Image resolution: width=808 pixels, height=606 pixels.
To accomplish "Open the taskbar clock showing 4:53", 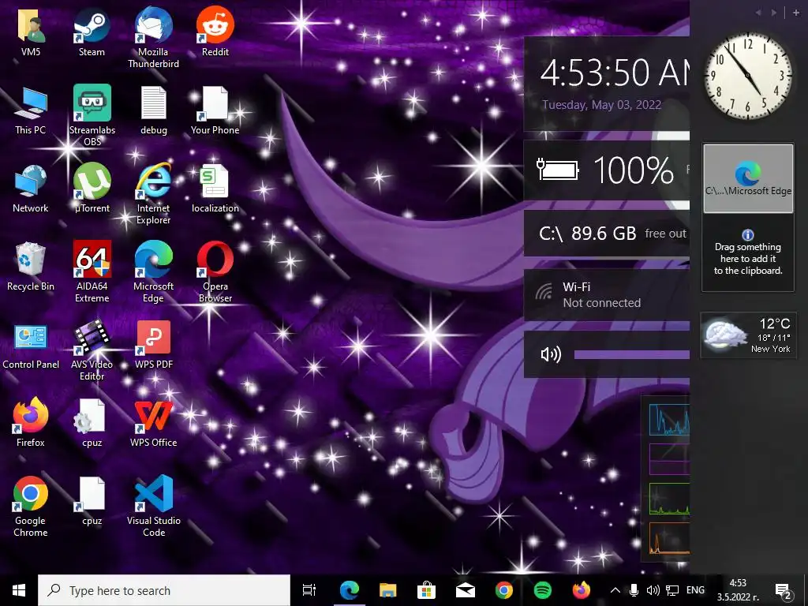I will tap(738, 590).
